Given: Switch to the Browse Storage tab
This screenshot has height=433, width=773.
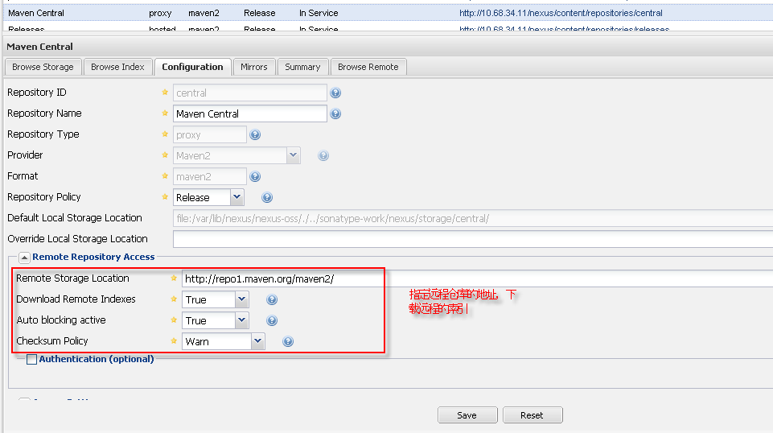Looking at the screenshot, I should pyautogui.click(x=43, y=67).
